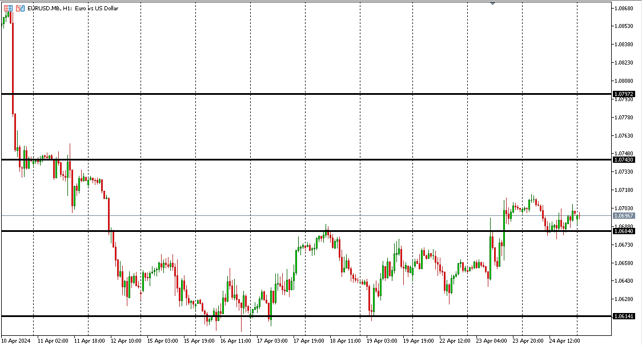The height and width of the screenshot is (345, 642).
Task: Click the 1.07630 price scale label
Action: (x=624, y=135)
